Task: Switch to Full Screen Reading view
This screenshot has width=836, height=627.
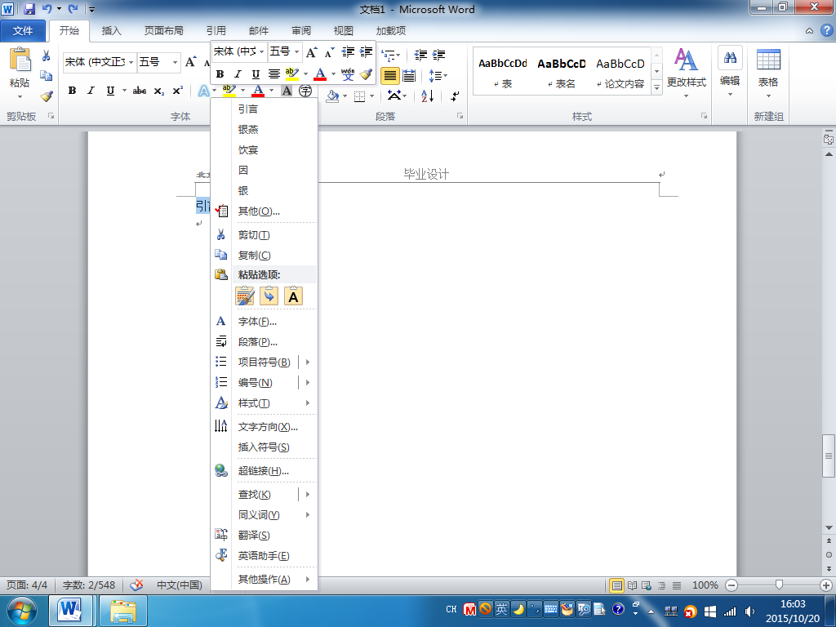Action: pos(632,585)
